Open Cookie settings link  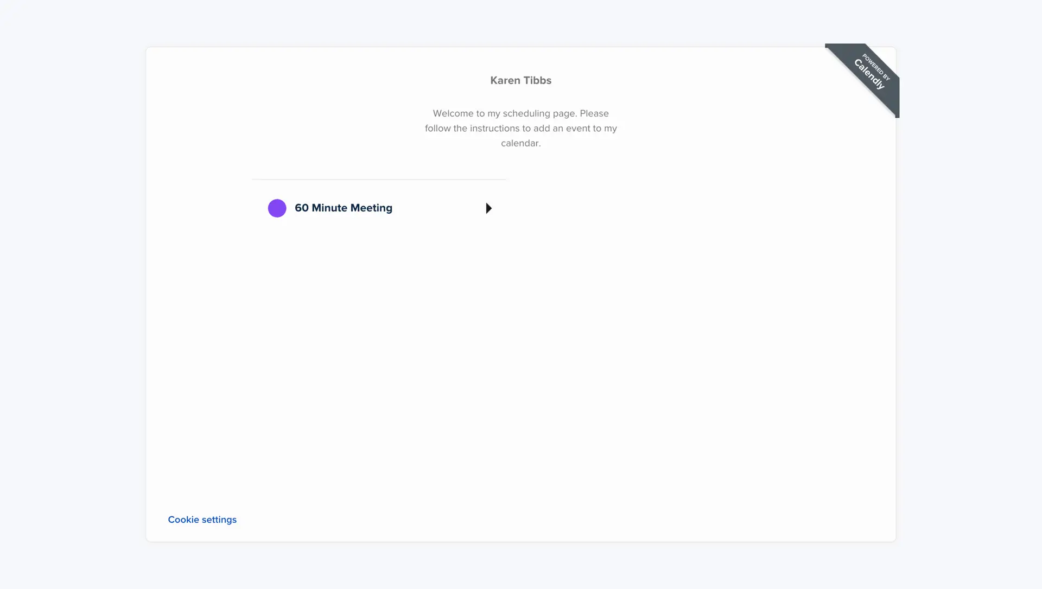tap(202, 520)
